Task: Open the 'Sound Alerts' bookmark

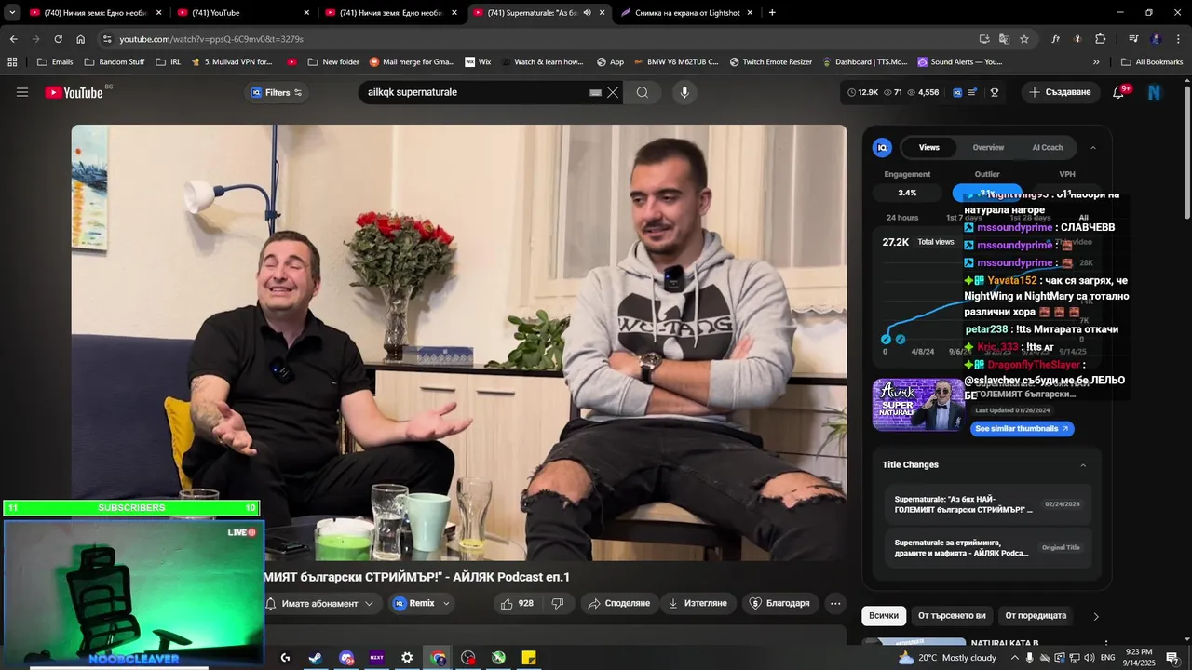Action: pos(960,62)
